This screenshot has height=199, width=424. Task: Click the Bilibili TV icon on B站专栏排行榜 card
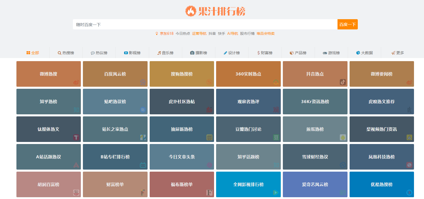point(143,165)
